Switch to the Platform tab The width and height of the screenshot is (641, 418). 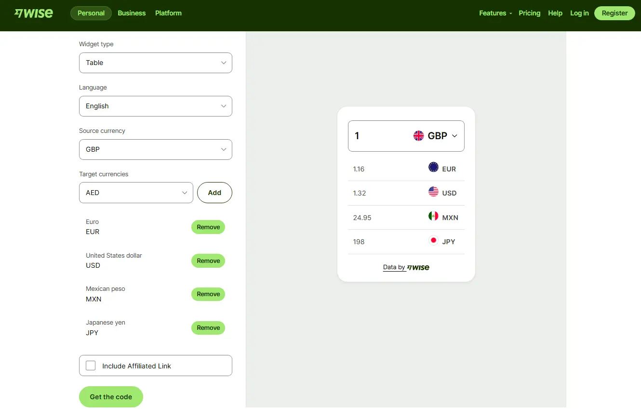[168, 13]
